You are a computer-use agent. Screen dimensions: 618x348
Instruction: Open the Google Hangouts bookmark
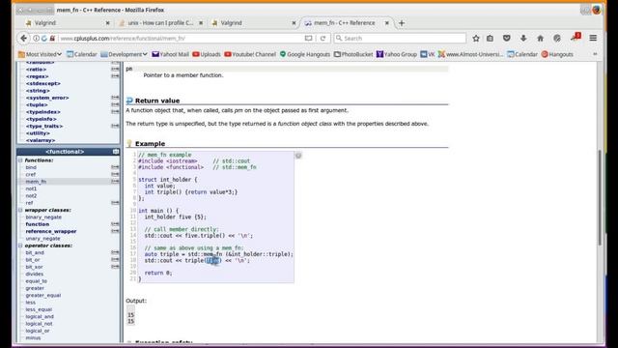(x=305, y=54)
